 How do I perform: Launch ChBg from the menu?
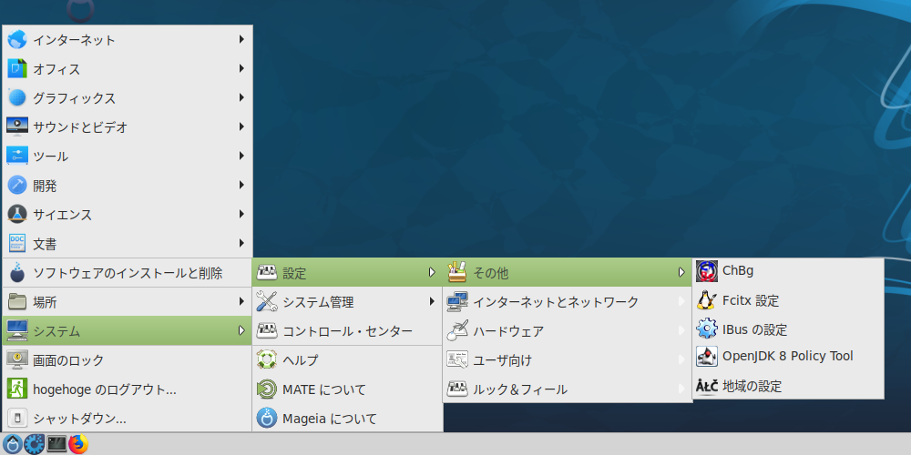click(788, 270)
